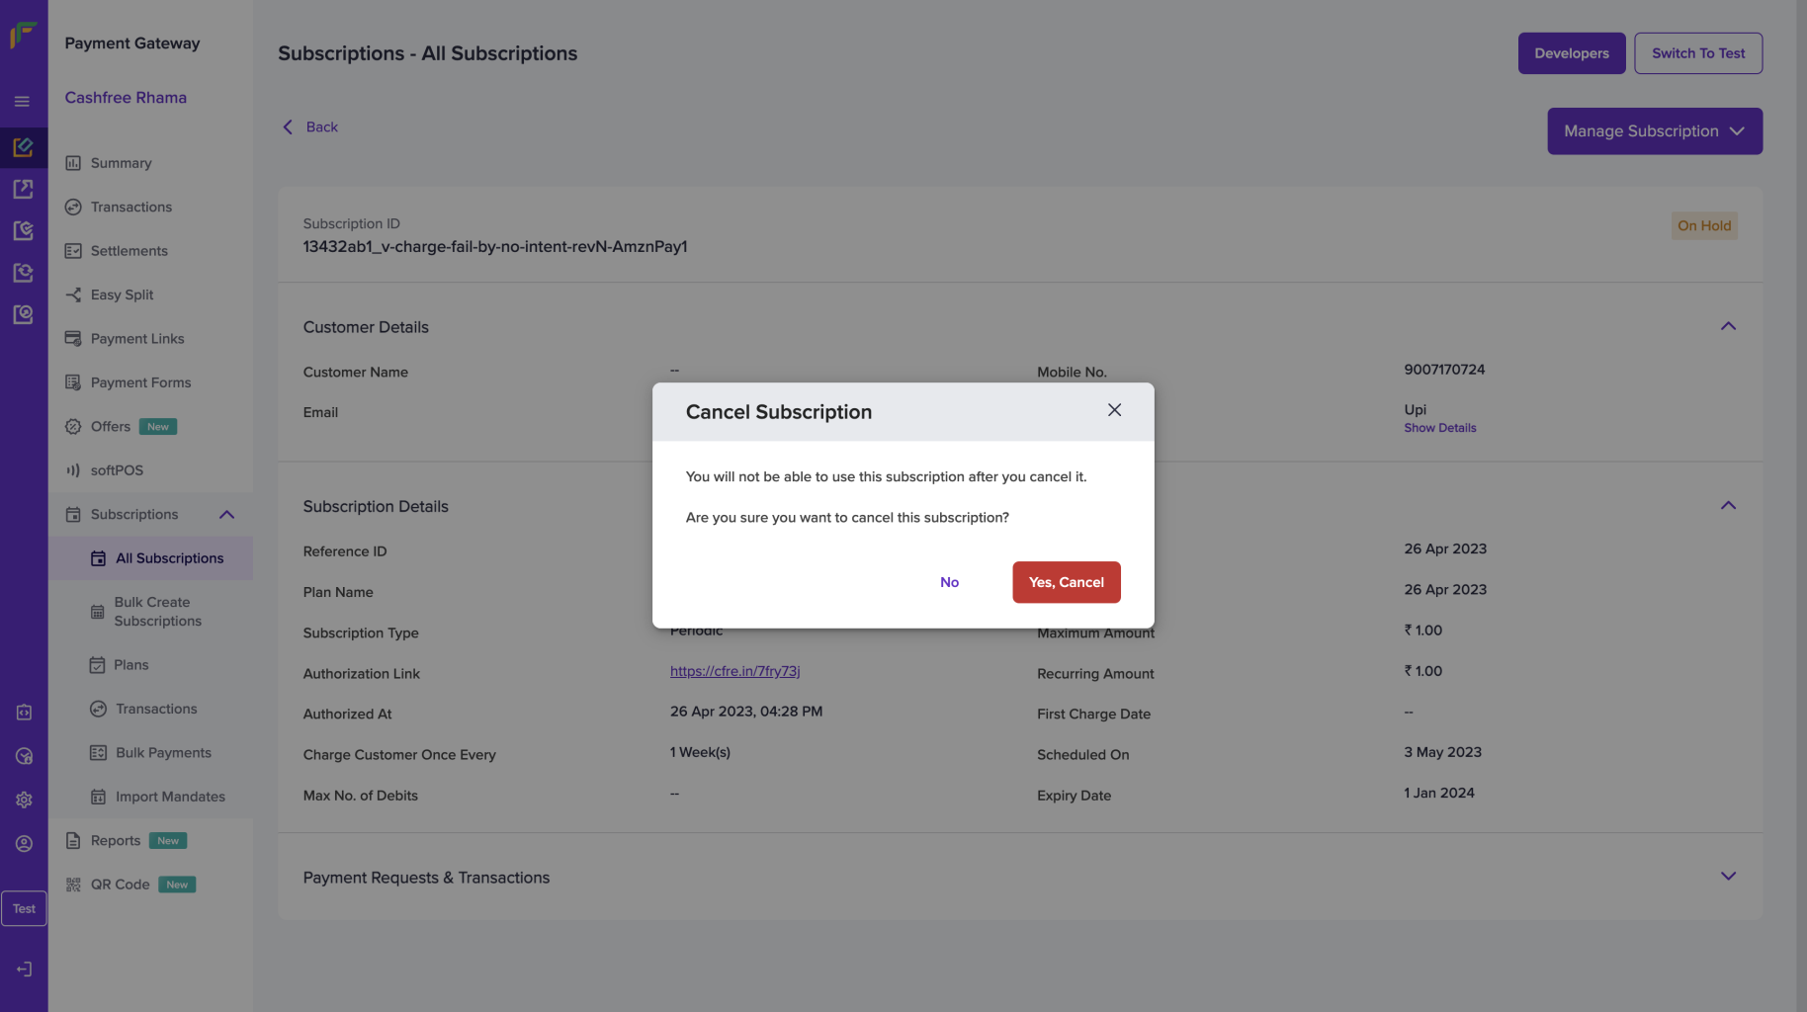Expand the Payment Requests & Transactions section
The width and height of the screenshot is (1807, 1012).
coord(1728,876)
